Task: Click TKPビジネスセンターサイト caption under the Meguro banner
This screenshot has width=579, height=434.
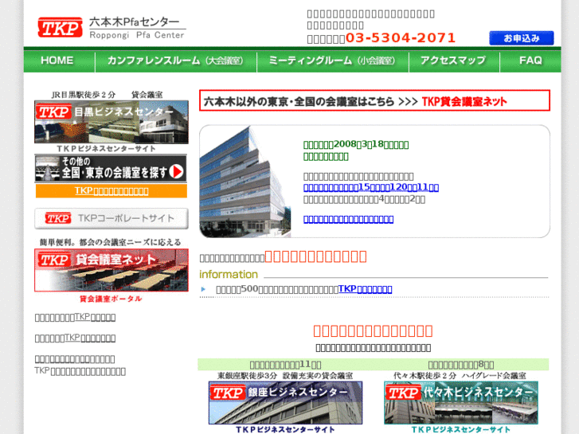Action: point(106,148)
